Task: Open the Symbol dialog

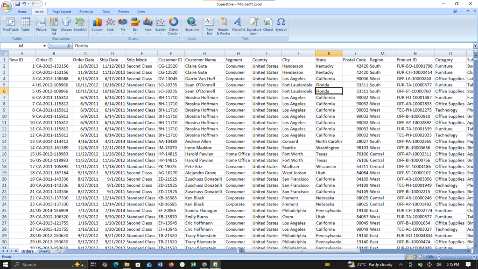Action: tap(281, 24)
